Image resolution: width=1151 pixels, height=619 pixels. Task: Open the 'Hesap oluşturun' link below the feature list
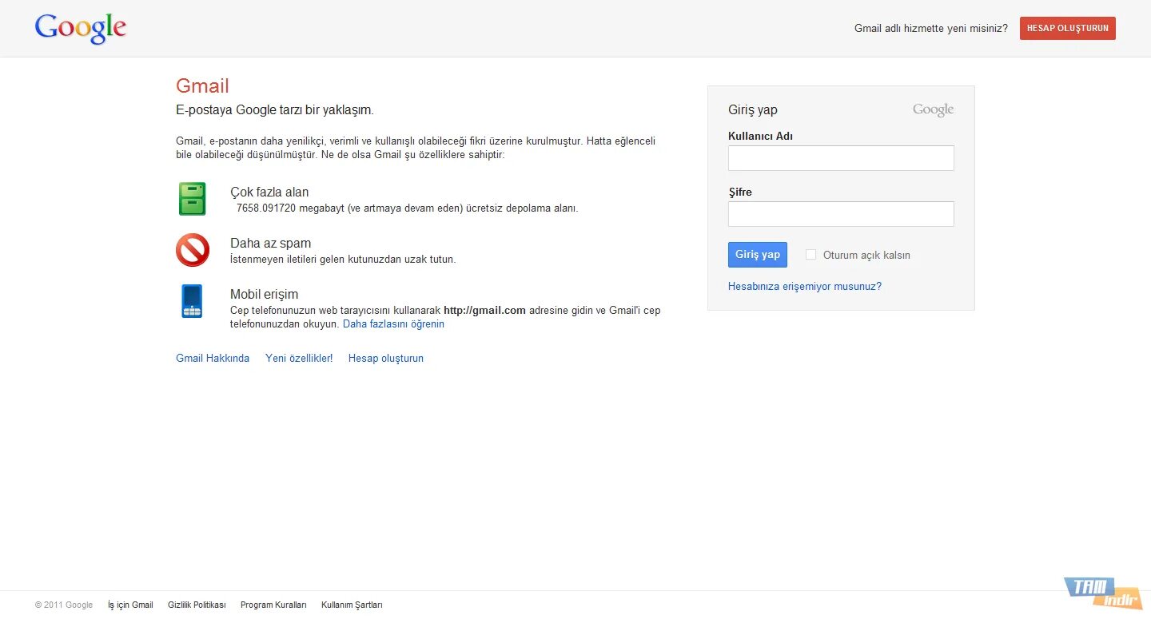(x=385, y=358)
